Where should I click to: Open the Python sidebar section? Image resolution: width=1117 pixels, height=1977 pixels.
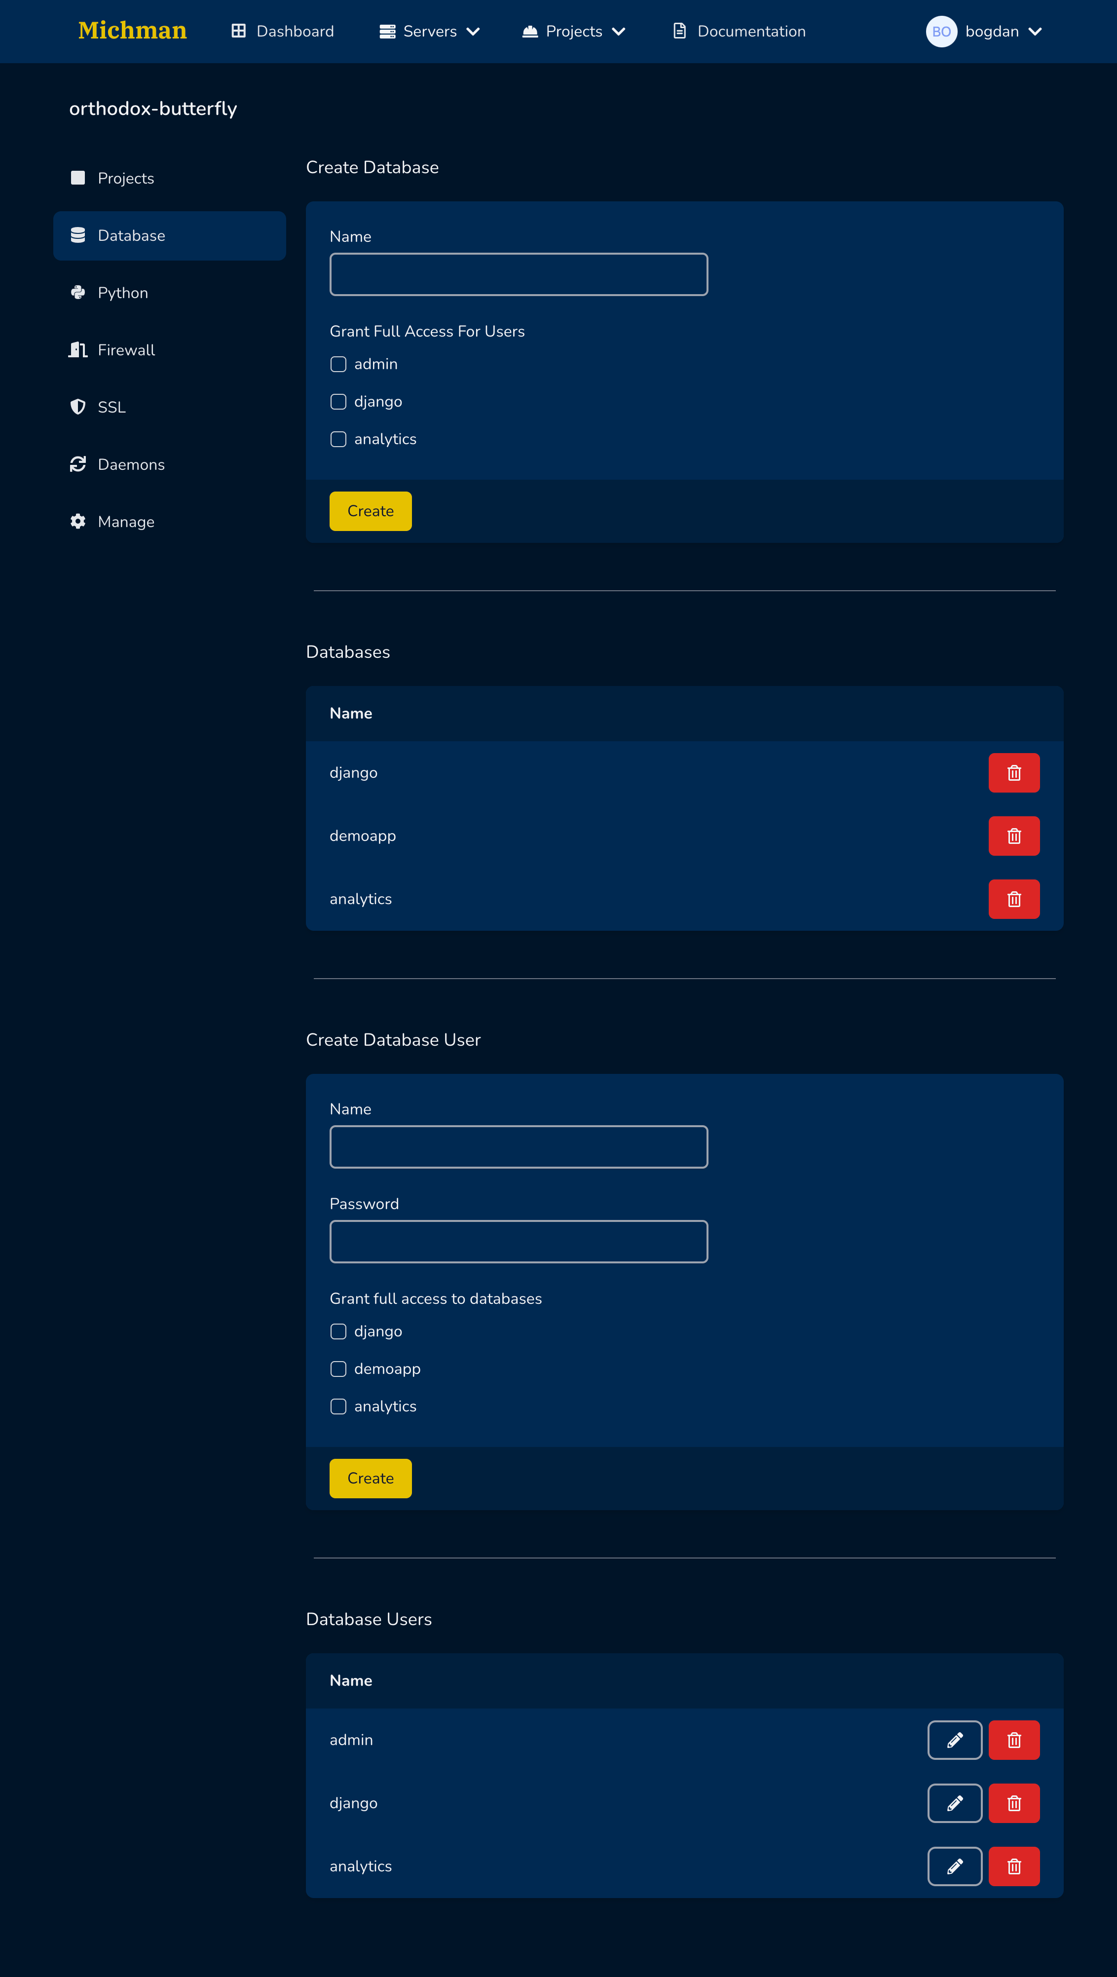(123, 293)
